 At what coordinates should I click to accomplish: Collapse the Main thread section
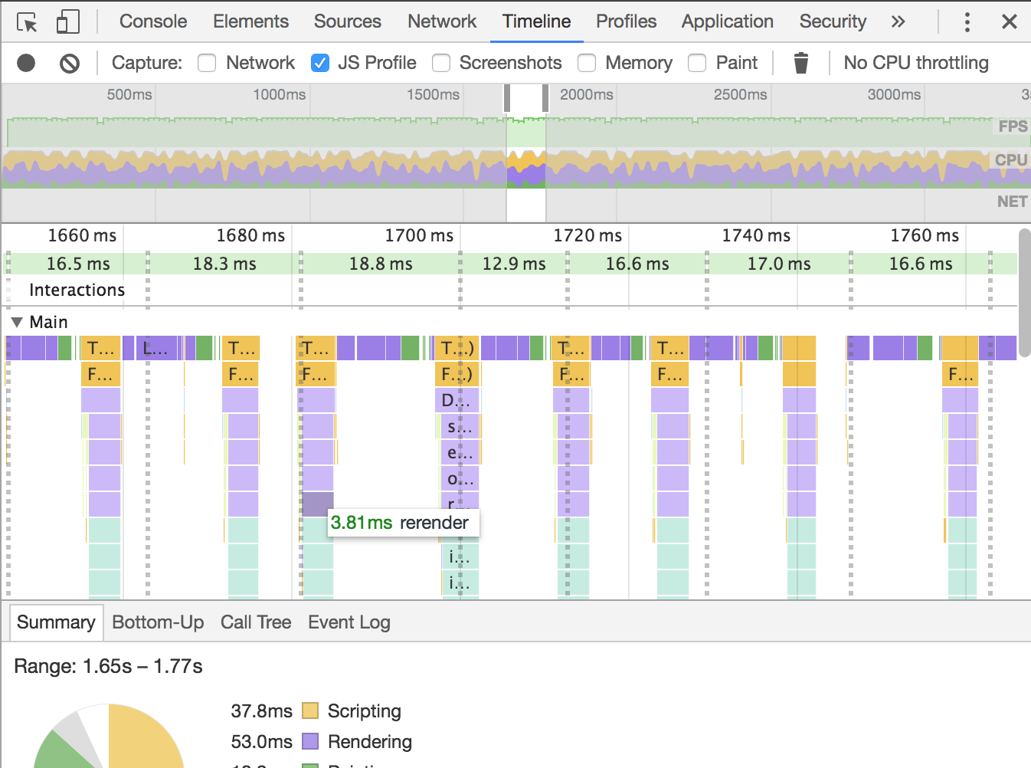coord(16,322)
